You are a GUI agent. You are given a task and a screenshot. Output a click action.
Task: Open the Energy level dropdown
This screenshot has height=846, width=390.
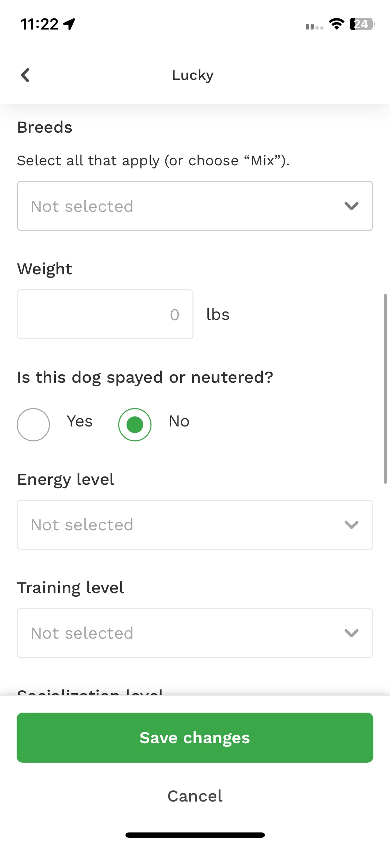coord(195,524)
